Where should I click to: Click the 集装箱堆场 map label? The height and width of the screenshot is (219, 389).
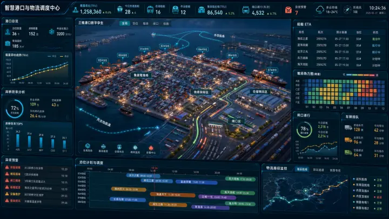click(141, 75)
